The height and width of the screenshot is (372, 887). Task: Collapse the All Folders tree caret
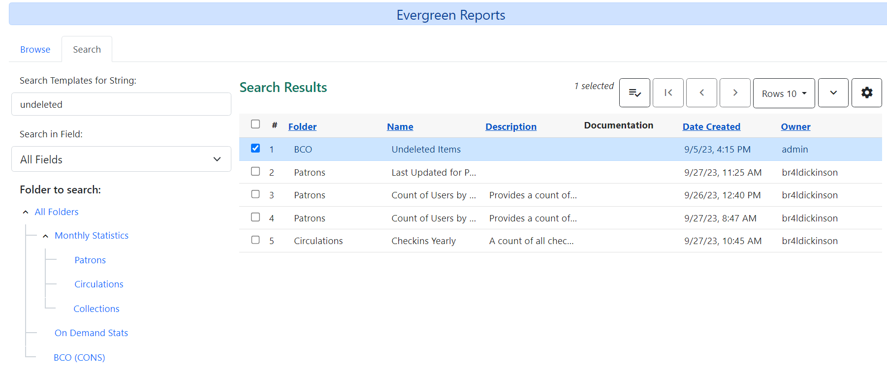tap(26, 212)
